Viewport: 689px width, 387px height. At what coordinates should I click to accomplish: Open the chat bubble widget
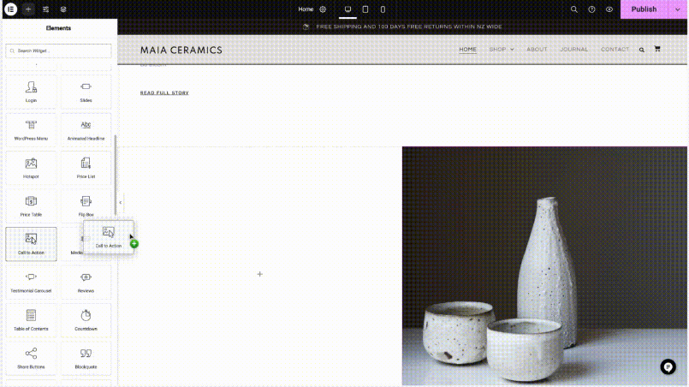tap(668, 366)
